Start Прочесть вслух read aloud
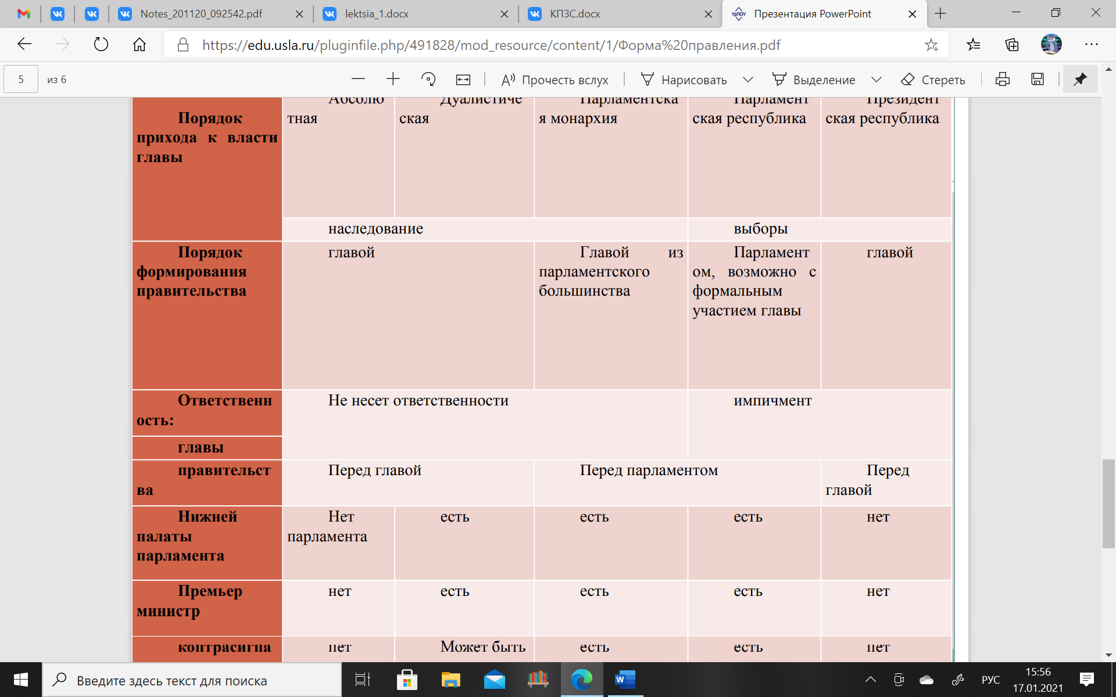This screenshot has height=697, width=1116. 555,80
